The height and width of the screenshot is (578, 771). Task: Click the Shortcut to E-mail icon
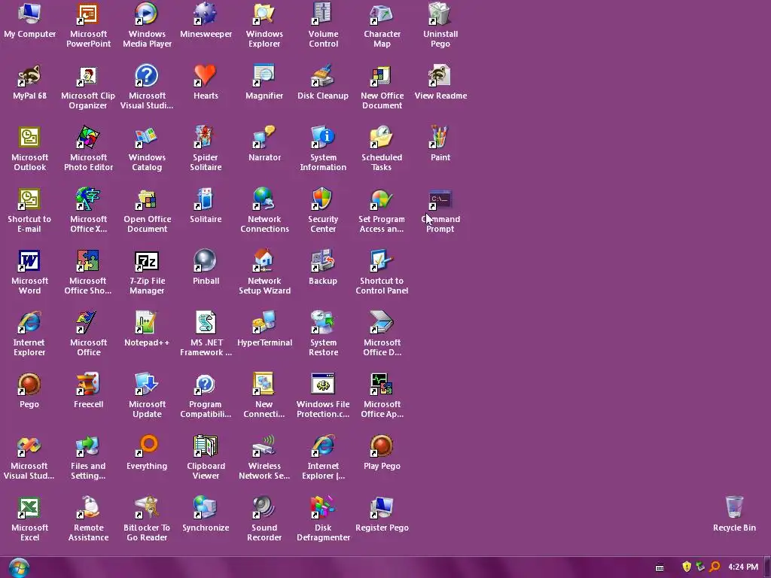29,199
